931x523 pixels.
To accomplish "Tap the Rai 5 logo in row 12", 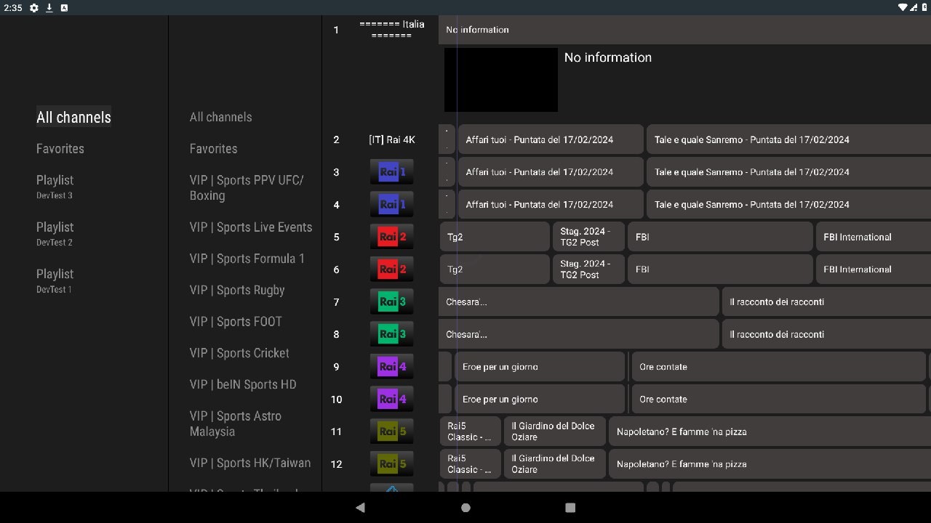I will [x=391, y=464].
